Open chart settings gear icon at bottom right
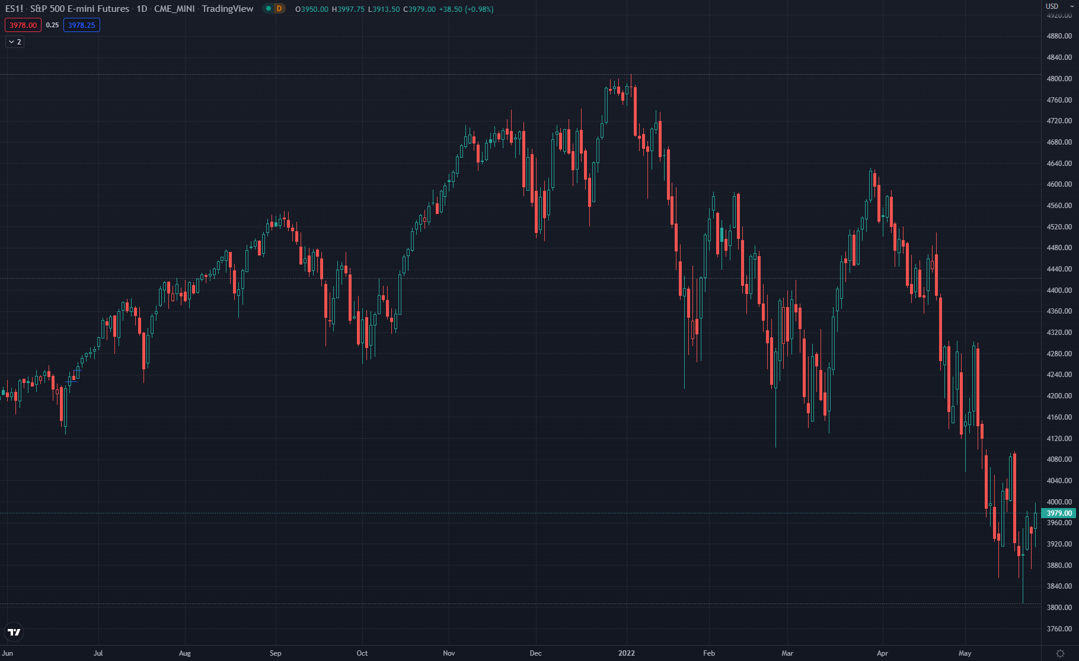This screenshot has height=661, width=1079. point(1060,653)
